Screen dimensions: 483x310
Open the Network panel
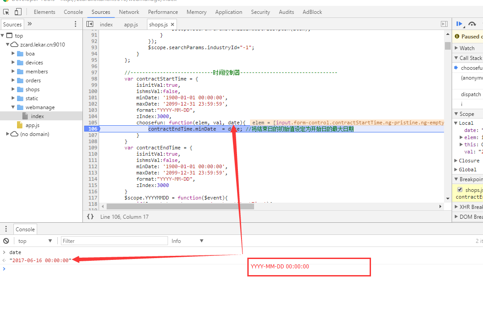click(x=129, y=12)
